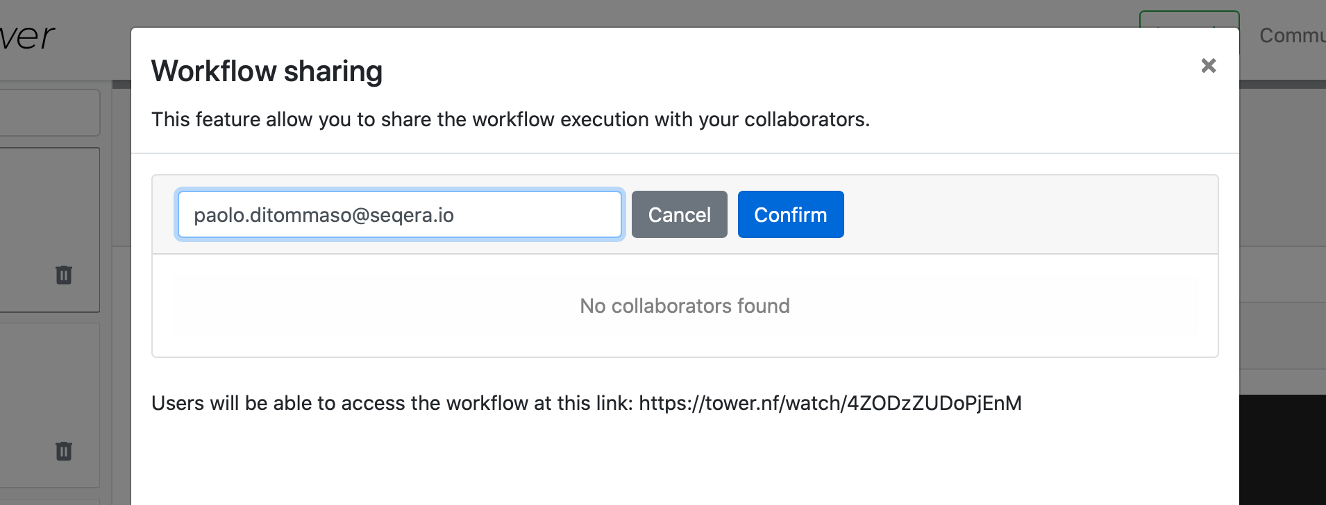
Task: Click the gray bar holding the email field
Action: 1027,215
